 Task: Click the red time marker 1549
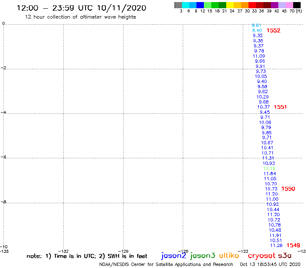pyautogui.click(x=293, y=245)
